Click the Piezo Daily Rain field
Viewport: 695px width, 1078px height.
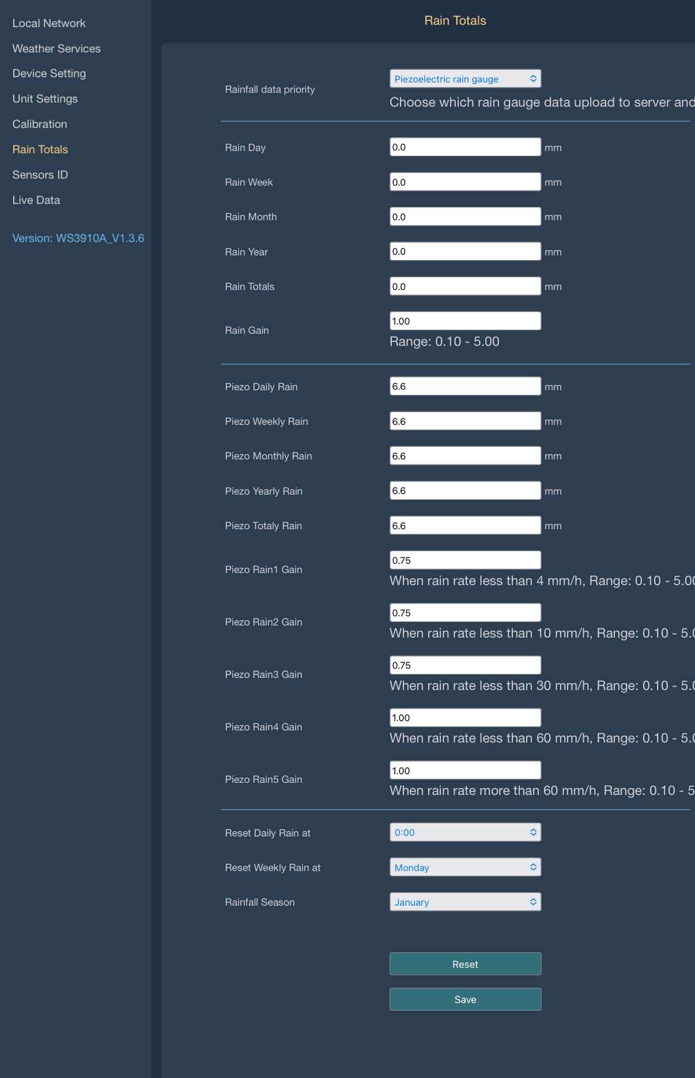(465, 386)
